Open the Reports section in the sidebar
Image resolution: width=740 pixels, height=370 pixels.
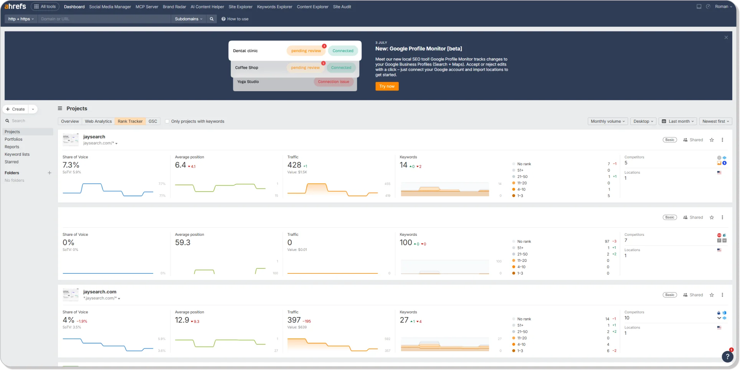click(x=12, y=146)
